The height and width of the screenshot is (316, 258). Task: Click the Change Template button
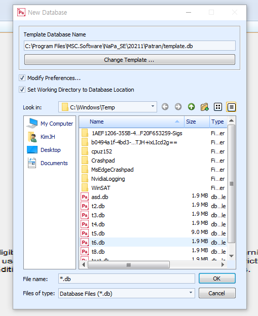(129, 60)
